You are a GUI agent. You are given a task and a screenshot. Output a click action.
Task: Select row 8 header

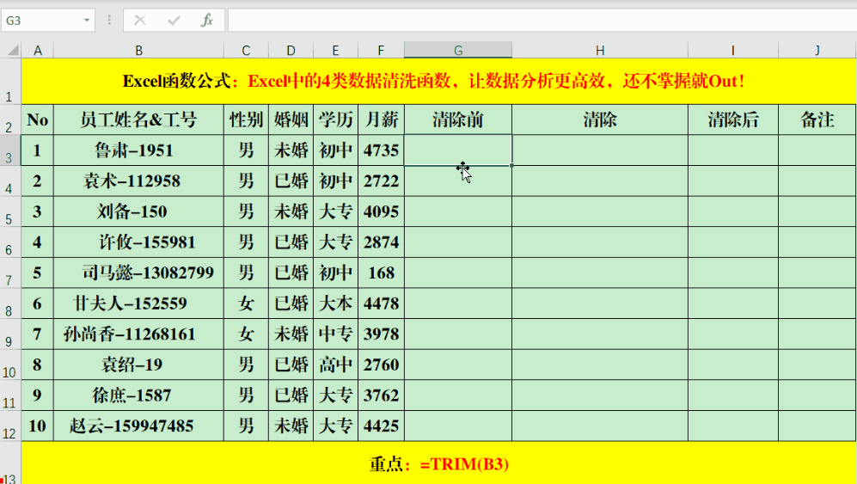coord(10,303)
